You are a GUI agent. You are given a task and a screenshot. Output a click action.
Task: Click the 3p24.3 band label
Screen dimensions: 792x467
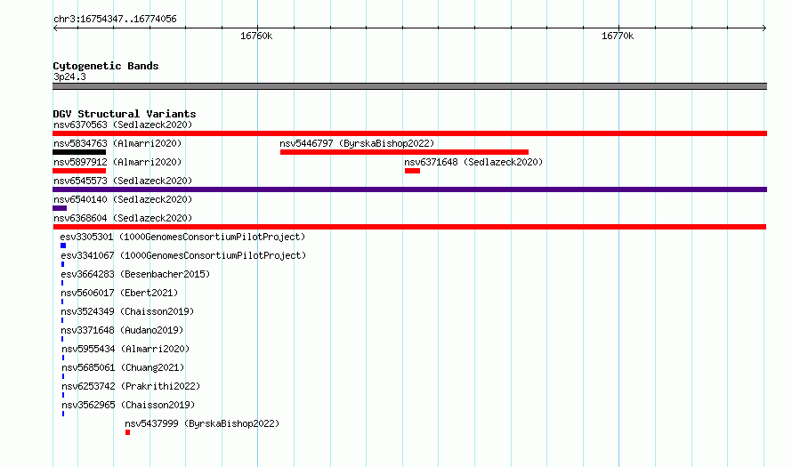coord(69,76)
